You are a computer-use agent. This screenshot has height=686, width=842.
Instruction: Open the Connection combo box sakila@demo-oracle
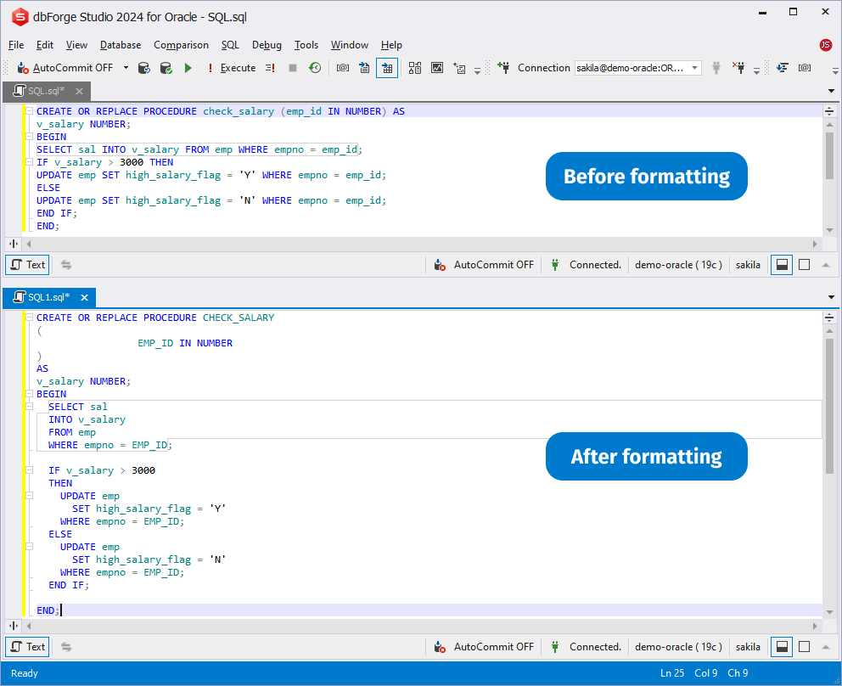tap(638, 68)
